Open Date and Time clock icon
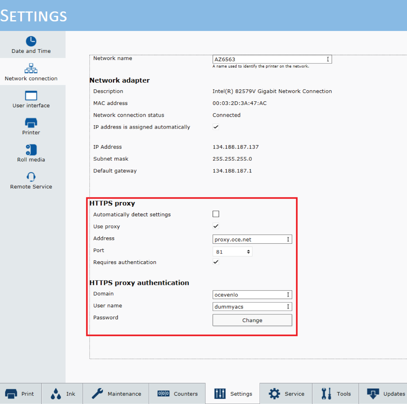The height and width of the screenshot is (404, 407). pos(31,41)
